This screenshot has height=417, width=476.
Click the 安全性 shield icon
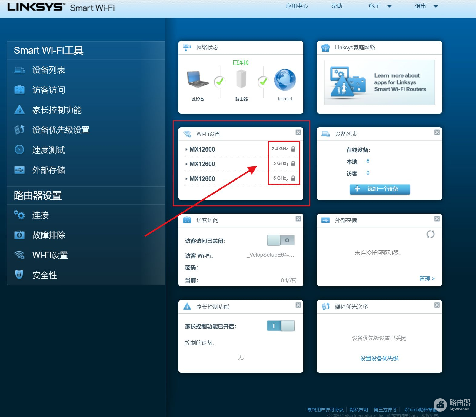point(19,275)
